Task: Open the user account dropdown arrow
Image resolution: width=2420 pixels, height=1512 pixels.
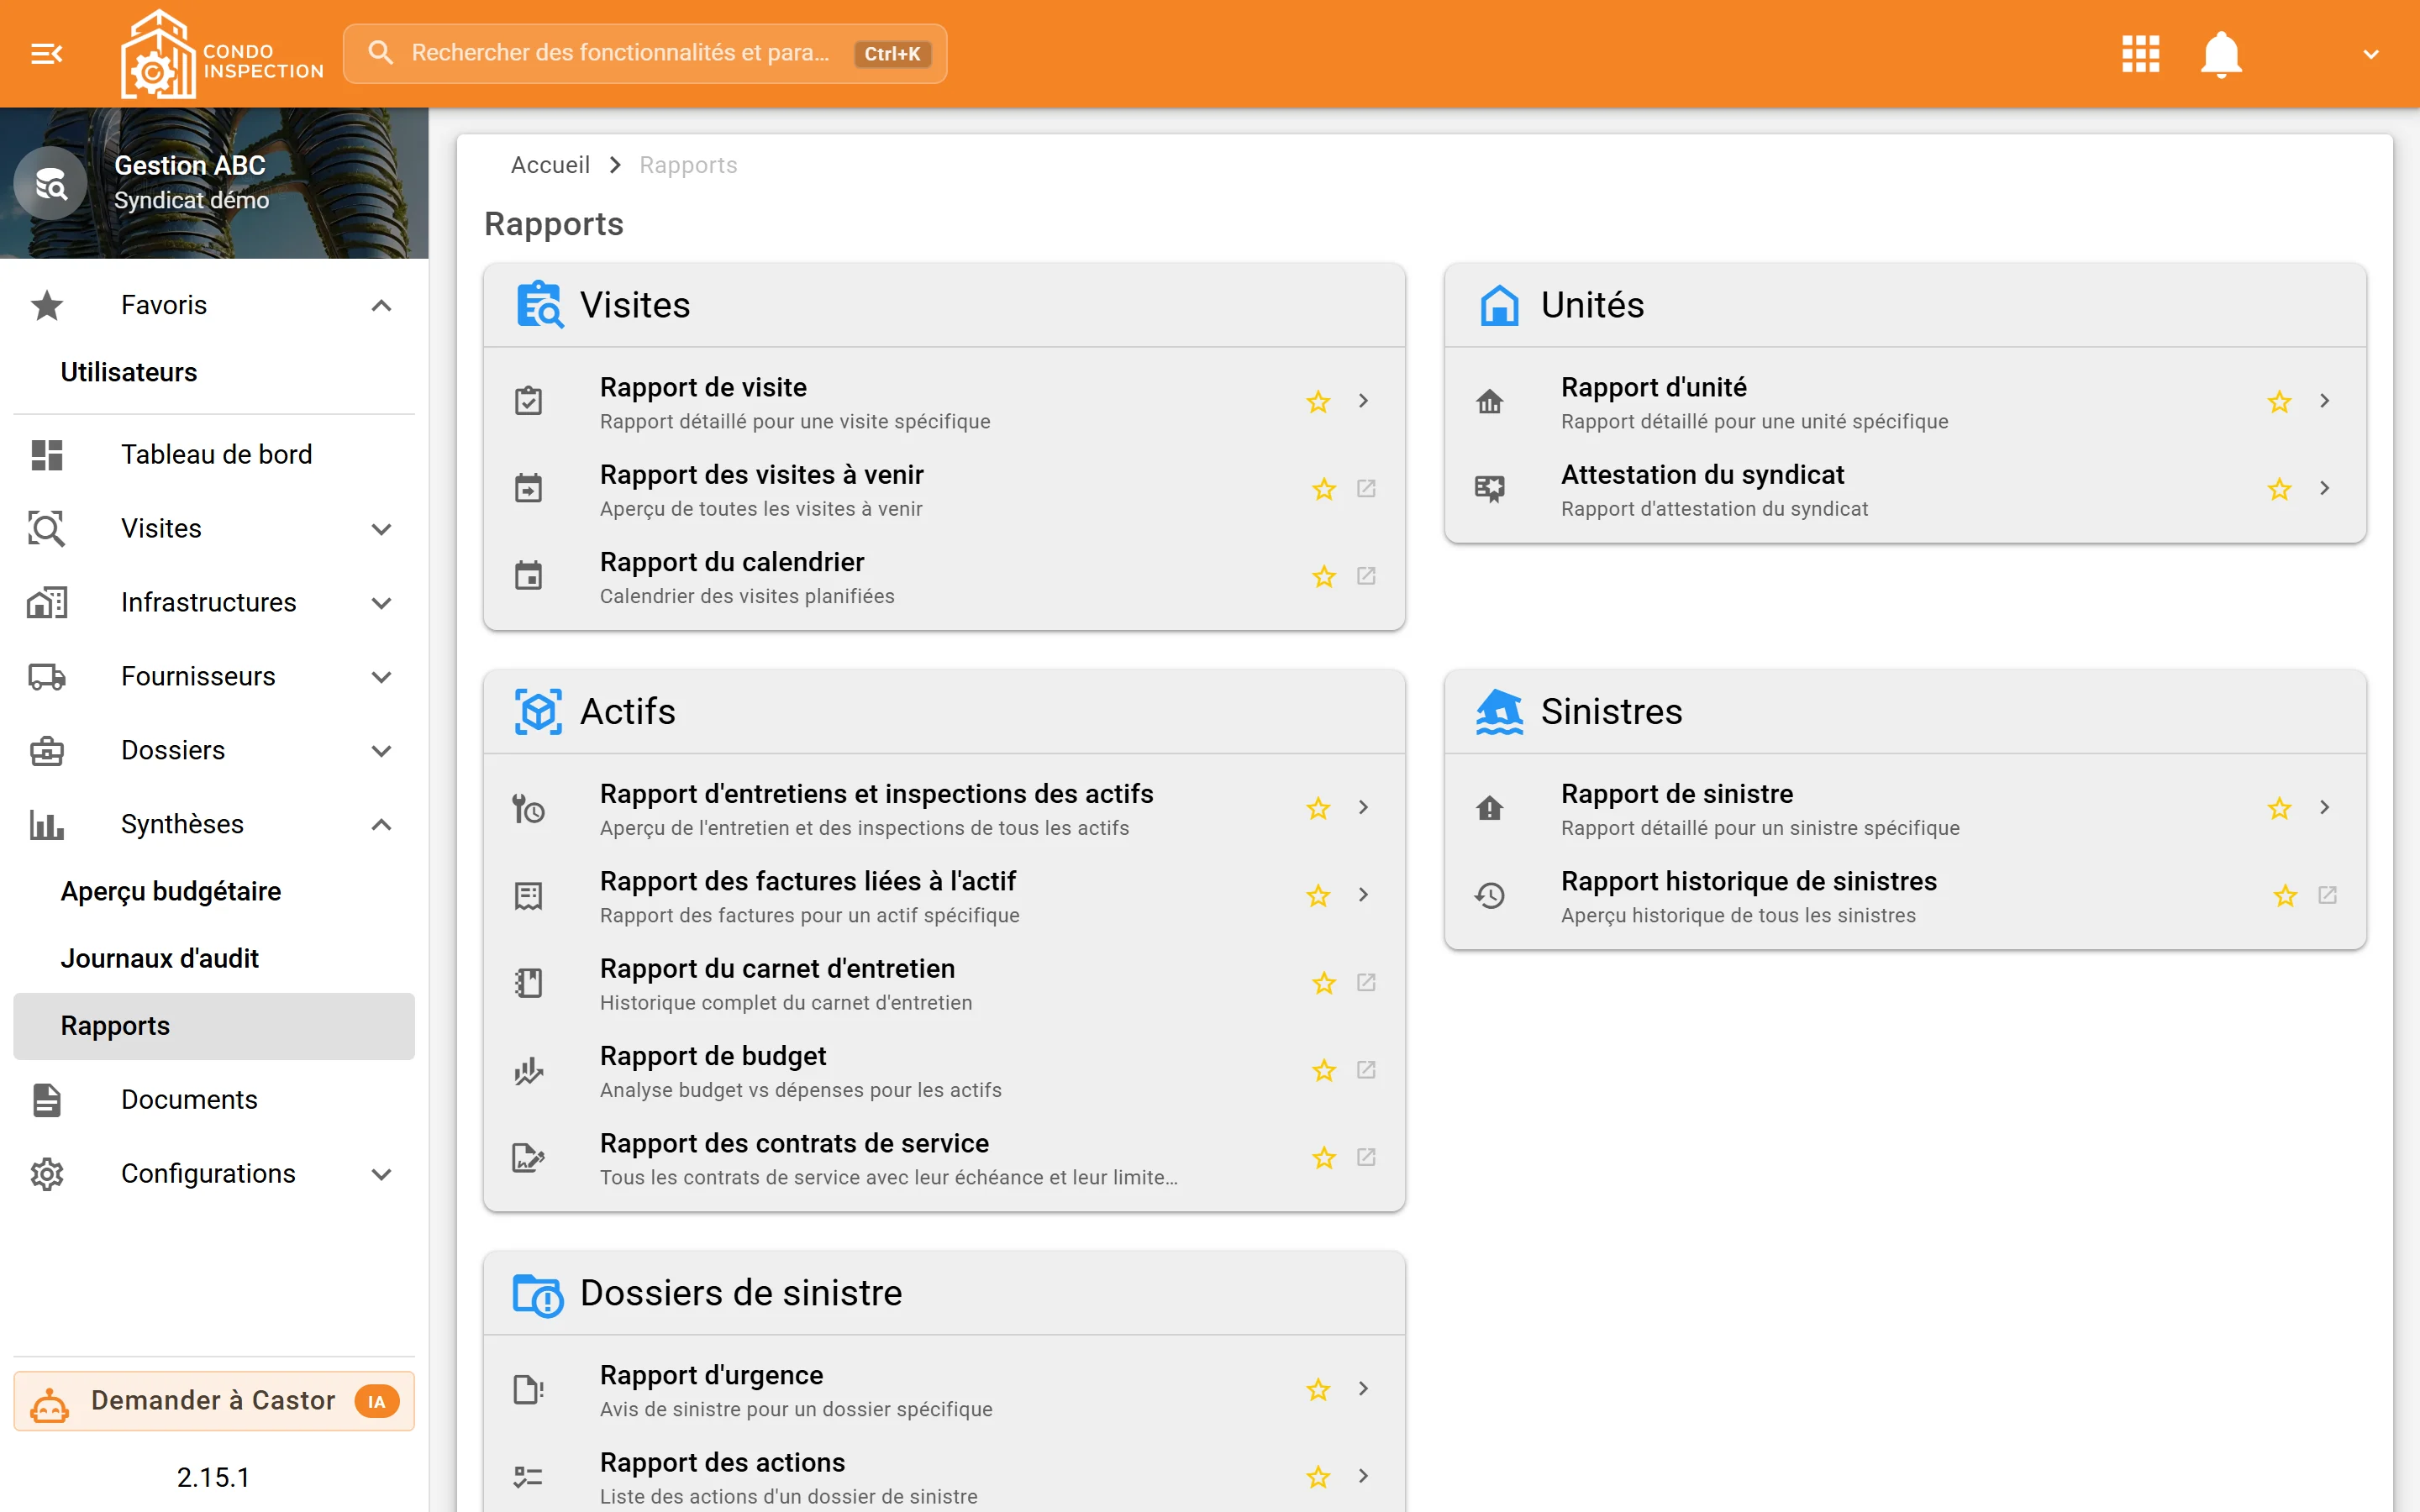Action: coord(2371,54)
